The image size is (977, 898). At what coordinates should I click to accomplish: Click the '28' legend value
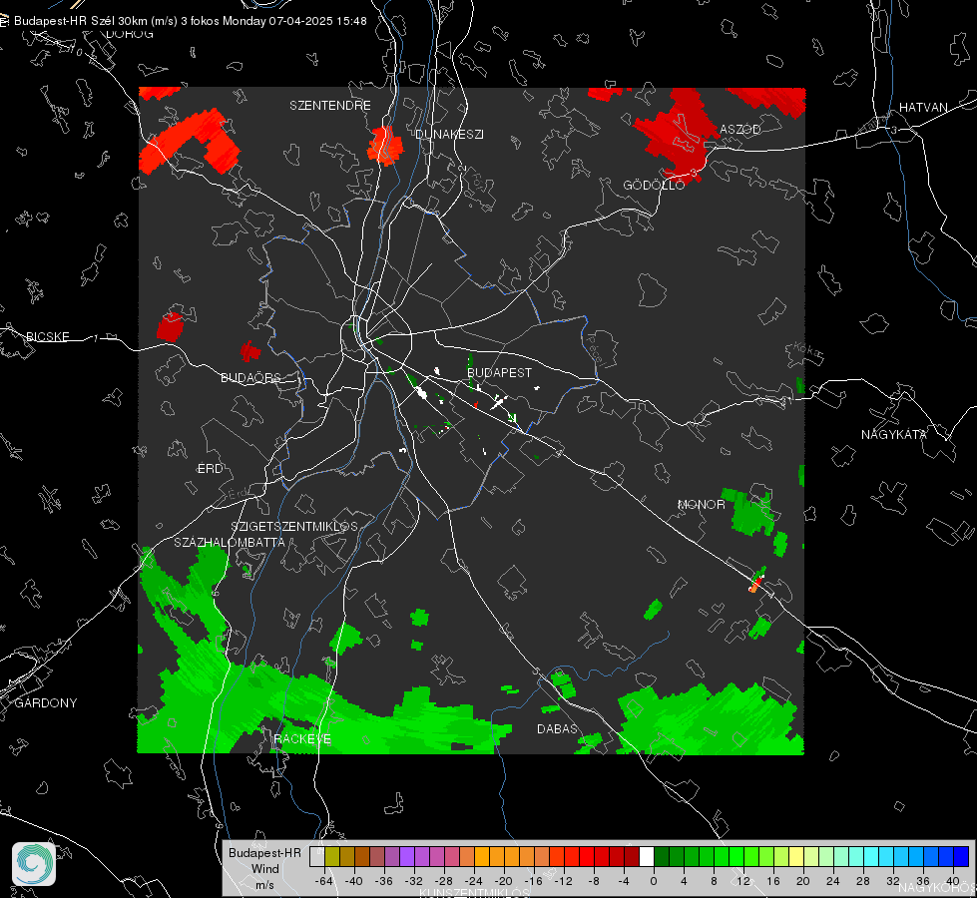pyautogui.click(x=863, y=881)
